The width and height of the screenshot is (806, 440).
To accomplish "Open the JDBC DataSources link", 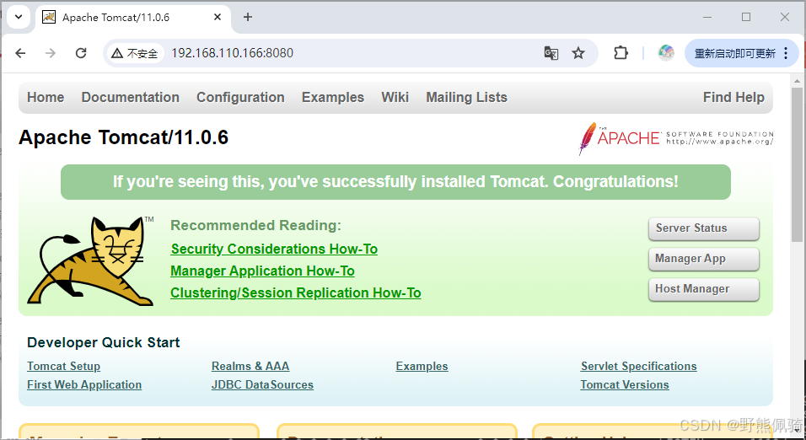I will [x=263, y=385].
